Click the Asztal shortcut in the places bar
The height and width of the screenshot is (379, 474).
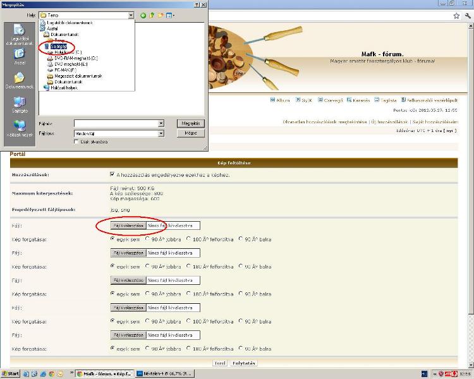pyautogui.click(x=20, y=55)
